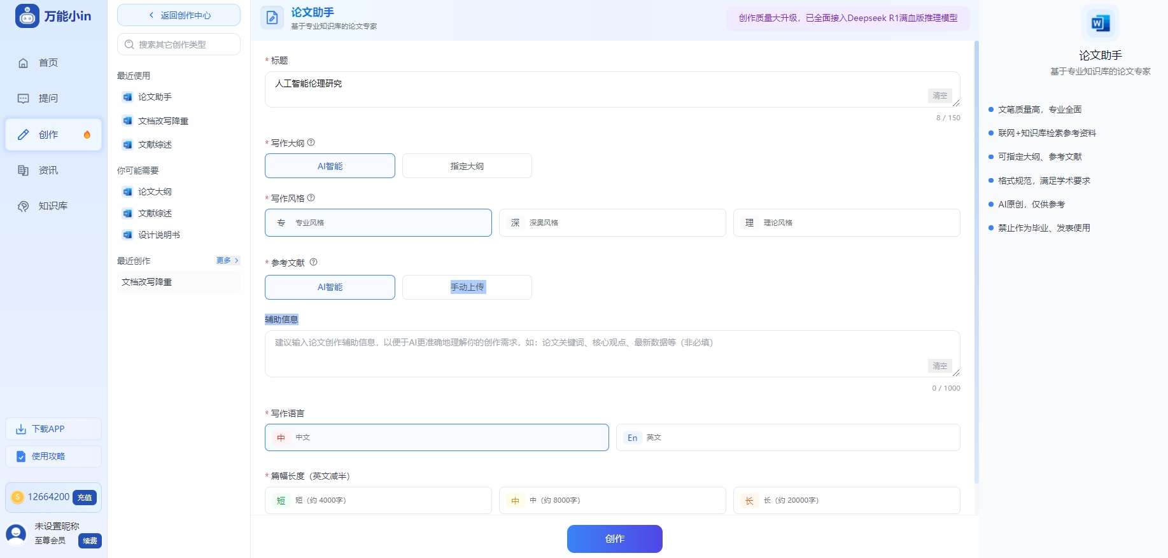Screen dimensions: 1168x558
Task: Open 提问 in left navigation
Action: 48,99
